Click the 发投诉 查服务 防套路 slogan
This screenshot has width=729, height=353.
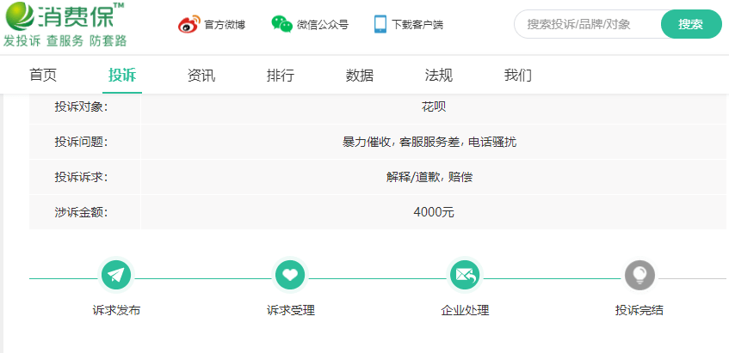(65, 41)
